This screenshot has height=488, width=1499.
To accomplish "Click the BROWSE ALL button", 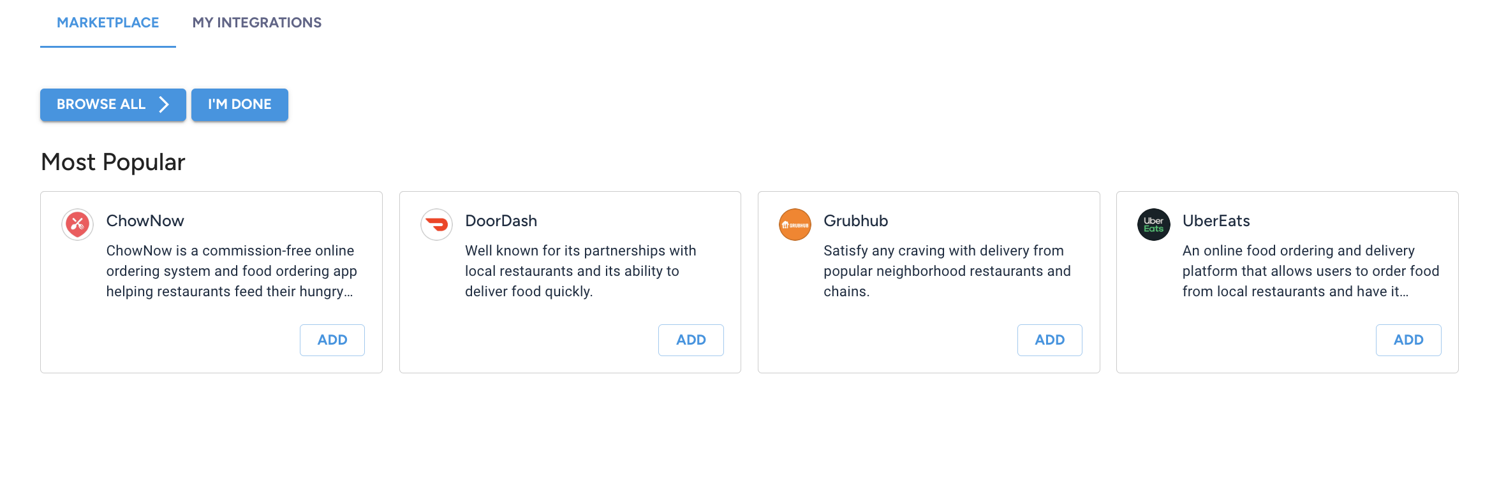I will (112, 104).
